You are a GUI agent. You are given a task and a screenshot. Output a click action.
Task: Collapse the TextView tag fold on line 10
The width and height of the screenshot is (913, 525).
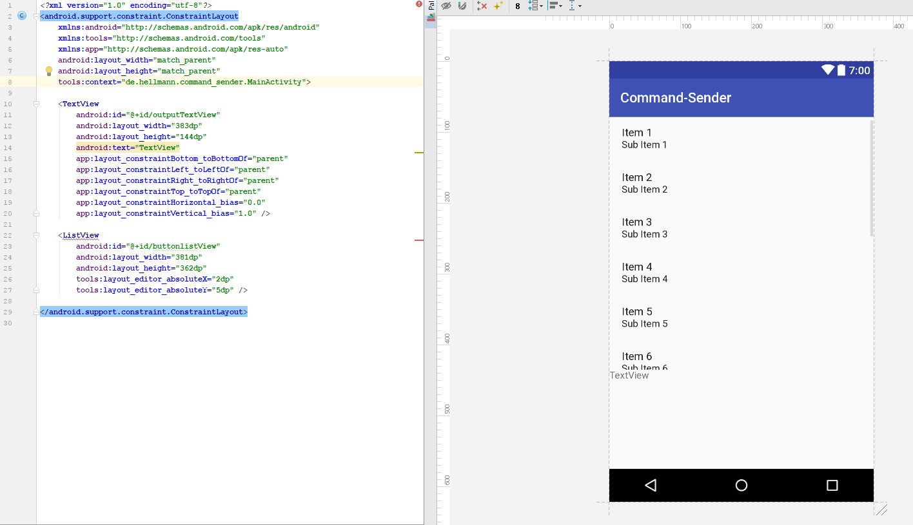tap(37, 104)
